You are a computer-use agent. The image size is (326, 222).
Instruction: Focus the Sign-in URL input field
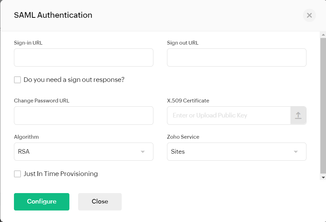pos(84,58)
